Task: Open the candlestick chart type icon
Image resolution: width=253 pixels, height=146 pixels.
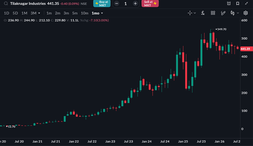Action: [x=233, y=13]
